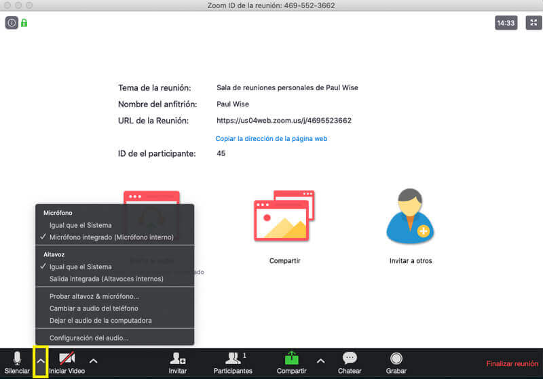Start recording with Grabar icon
This screenshot has height=379, width=543.
[396, 359]
